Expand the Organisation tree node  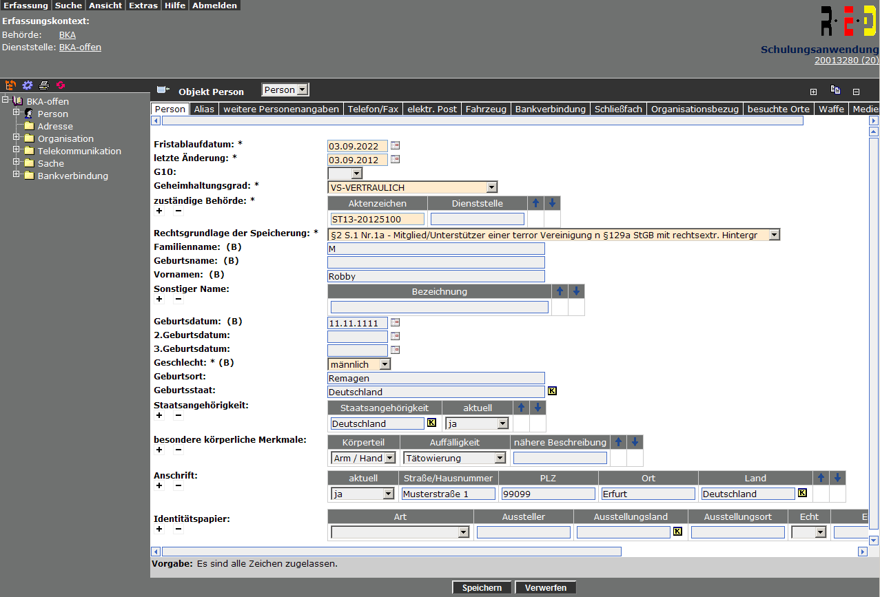(17, 138)
